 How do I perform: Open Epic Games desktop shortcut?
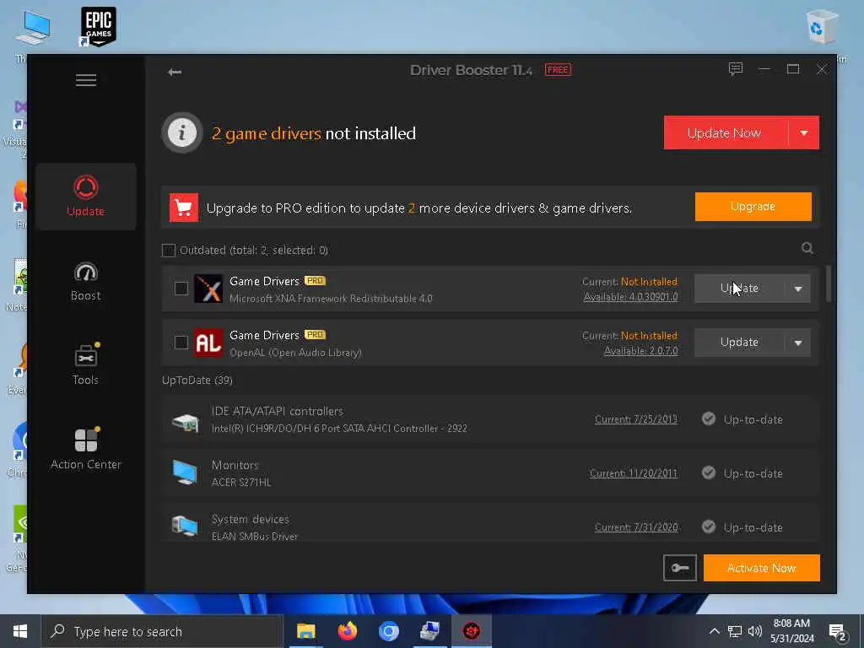click(x=98, y=26)
